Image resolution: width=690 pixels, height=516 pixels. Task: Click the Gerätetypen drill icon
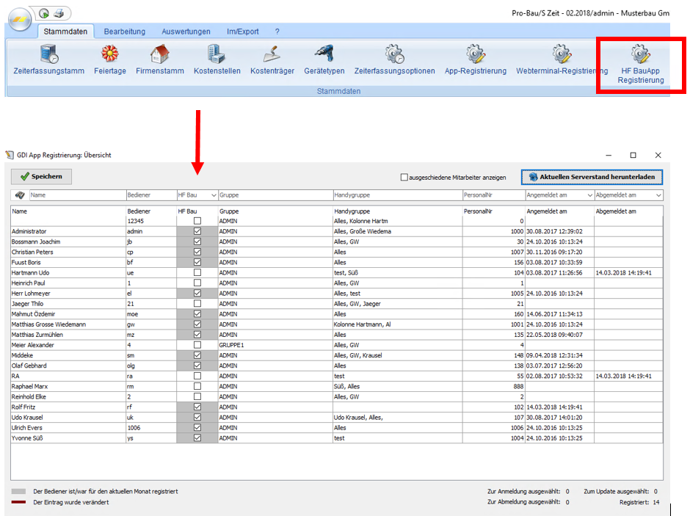tap(324, 55)
